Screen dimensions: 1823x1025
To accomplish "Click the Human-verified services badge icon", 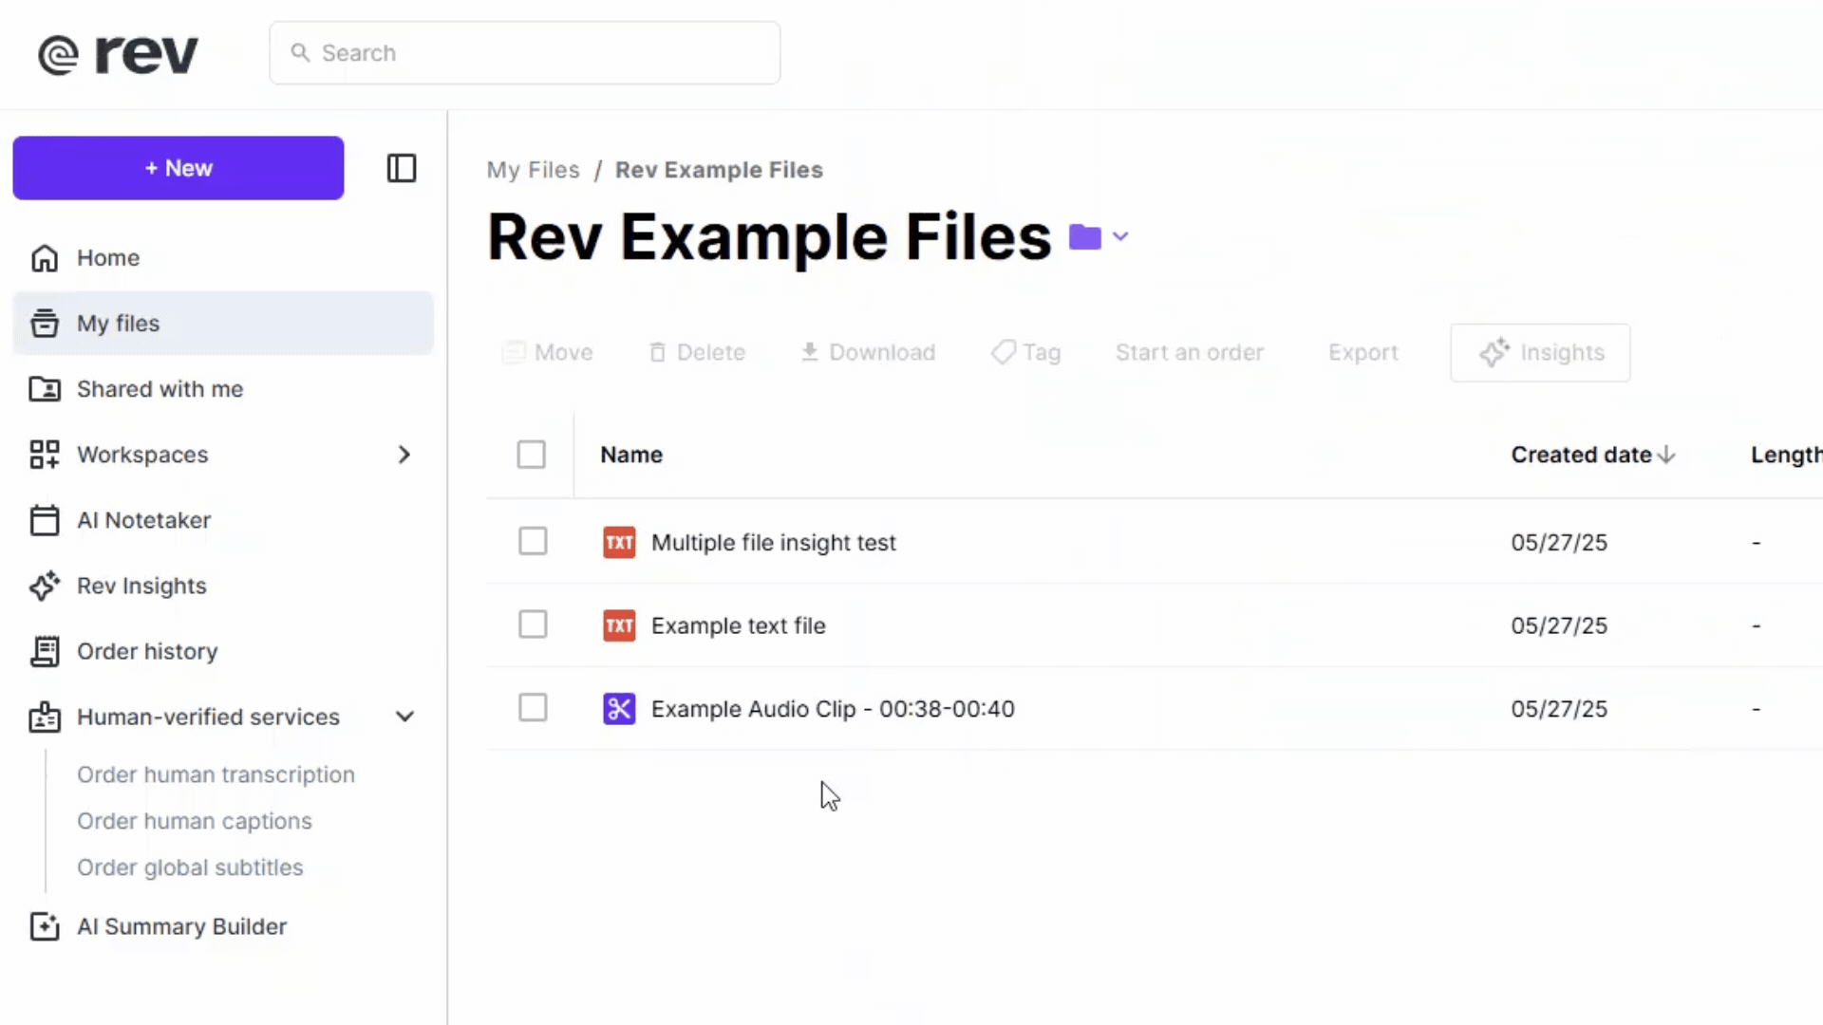I will [x=45, y=717].
